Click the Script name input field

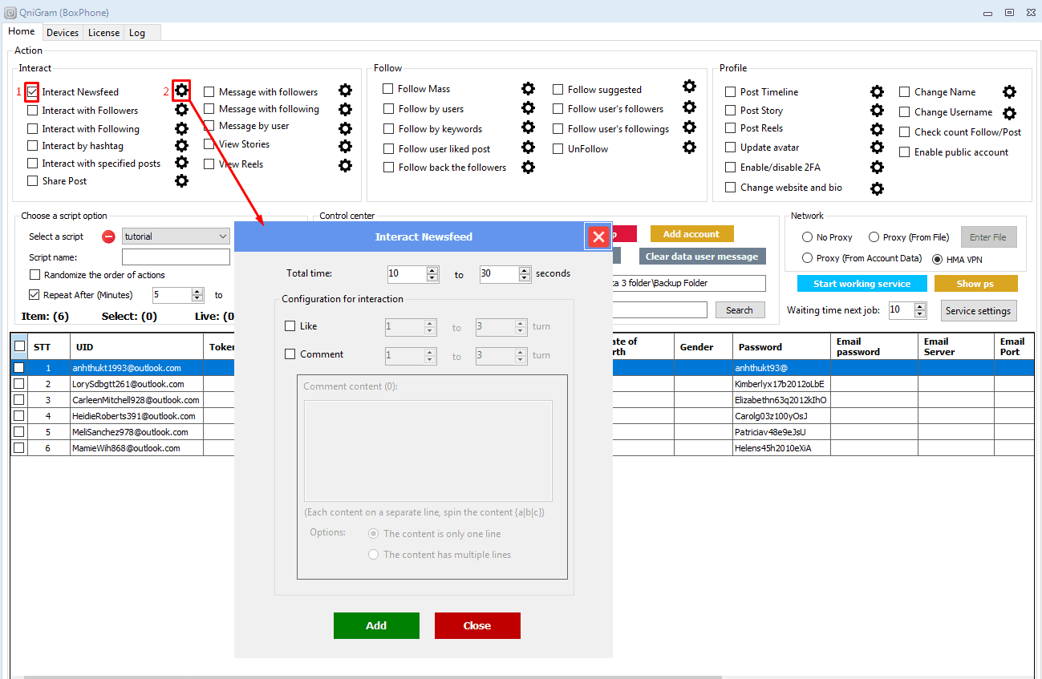point(176,257)
